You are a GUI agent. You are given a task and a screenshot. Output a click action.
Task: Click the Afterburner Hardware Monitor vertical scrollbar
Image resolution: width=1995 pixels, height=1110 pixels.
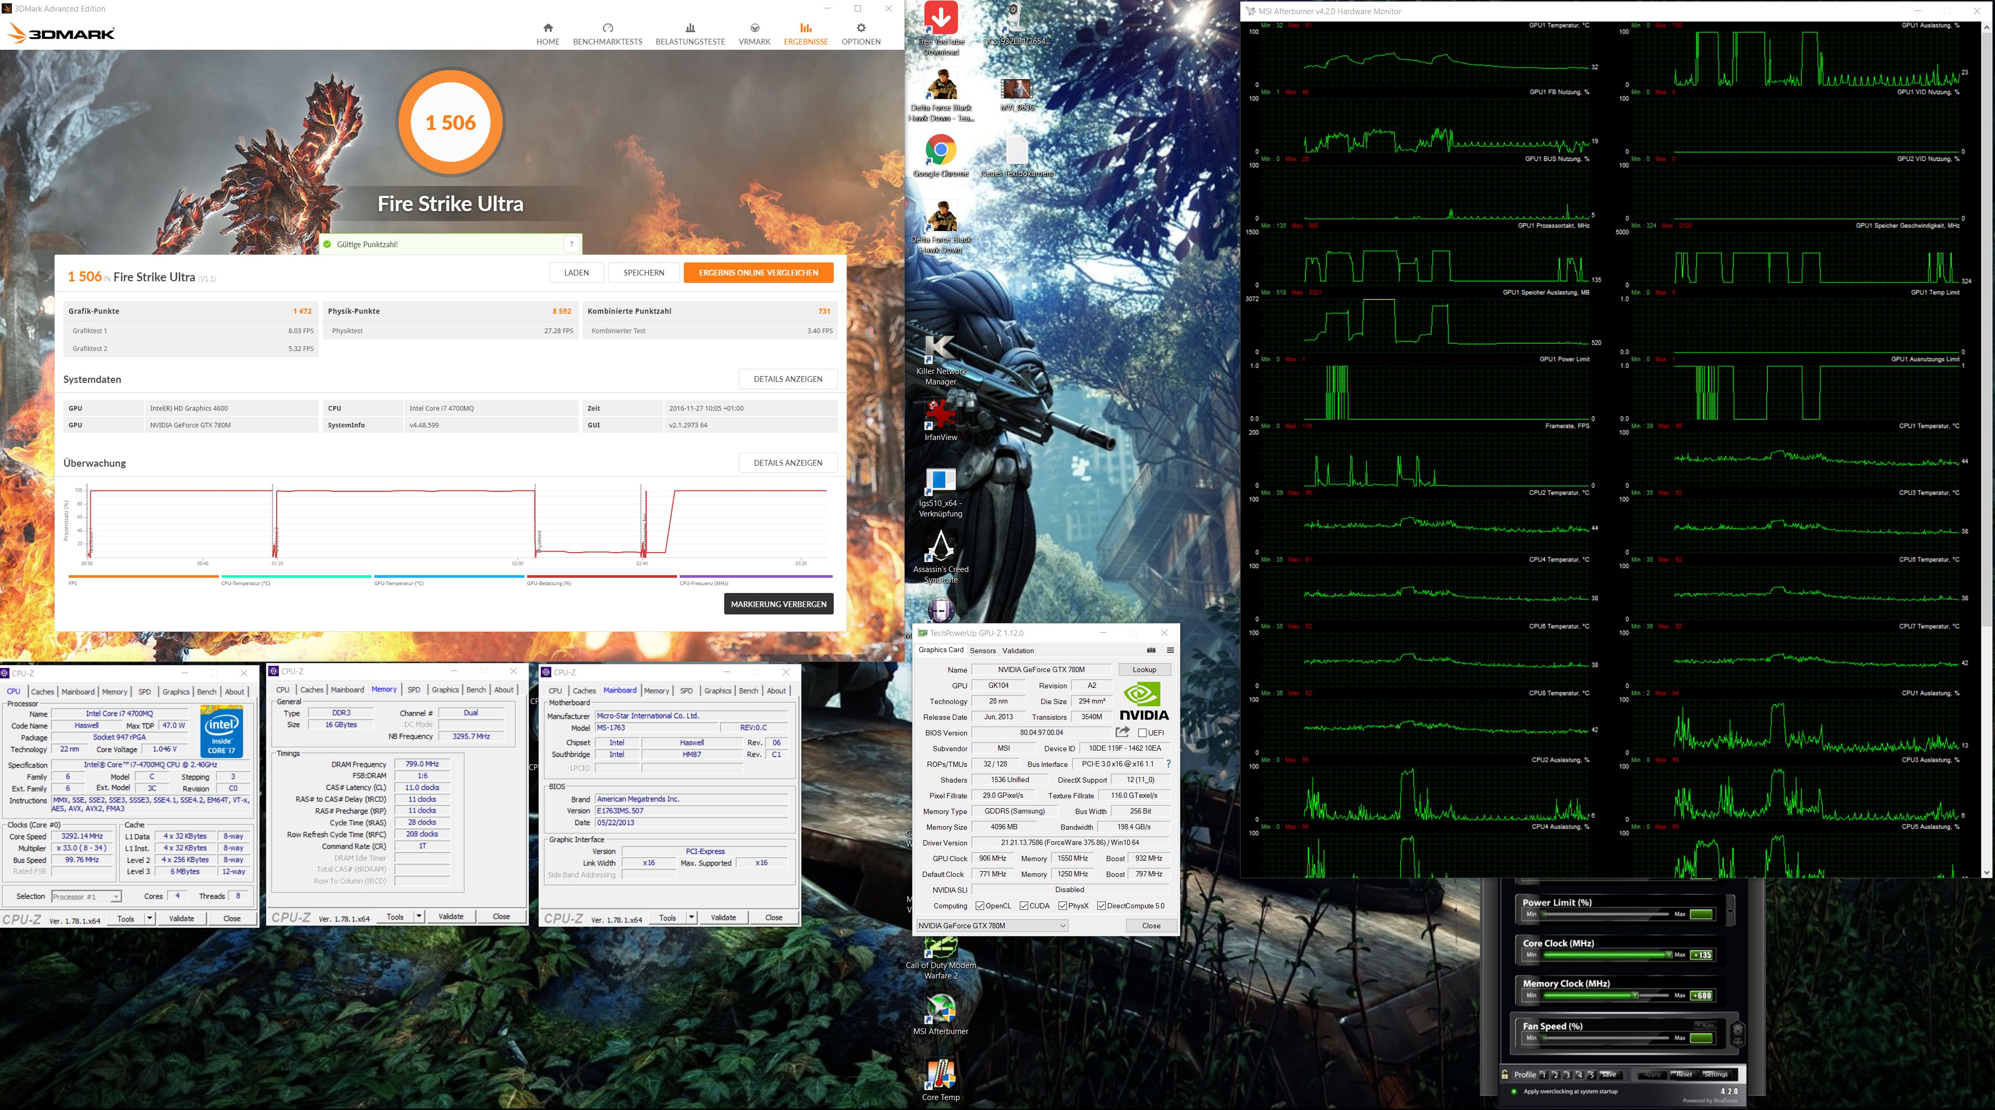1986,449
